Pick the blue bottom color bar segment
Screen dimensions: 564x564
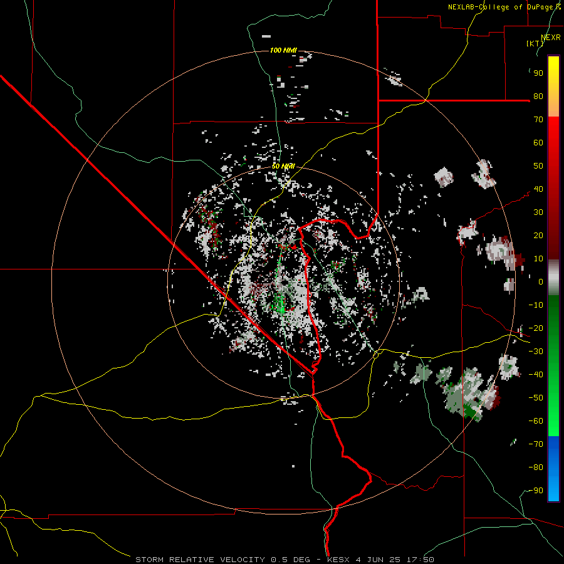[553, 469]
